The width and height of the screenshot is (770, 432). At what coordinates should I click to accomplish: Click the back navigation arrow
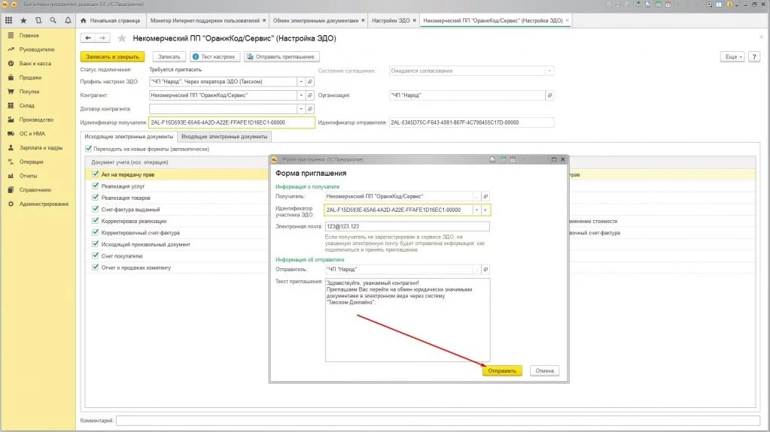point(88,38)
